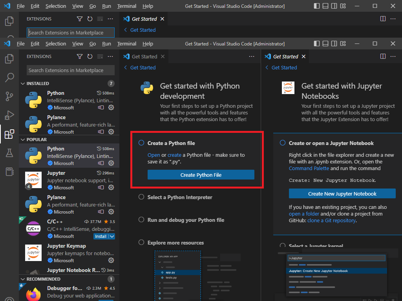Toggle secondary sidebar in front window
Image resolution: width=402 pixels, height=301 pixels.
click(x=334, y=44)
